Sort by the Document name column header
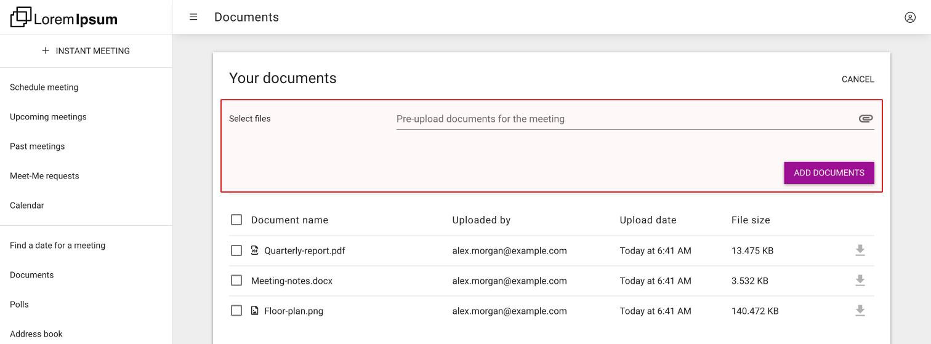The image size is (931, 344). [x=289, y=220]
